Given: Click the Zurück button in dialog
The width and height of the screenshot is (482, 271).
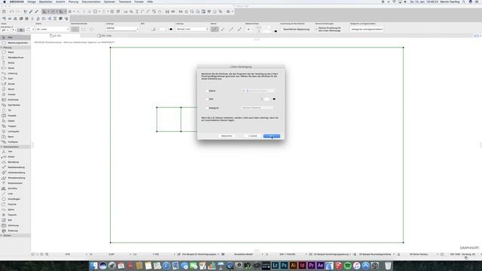Looking at the screenshot, I should [253, 135].
